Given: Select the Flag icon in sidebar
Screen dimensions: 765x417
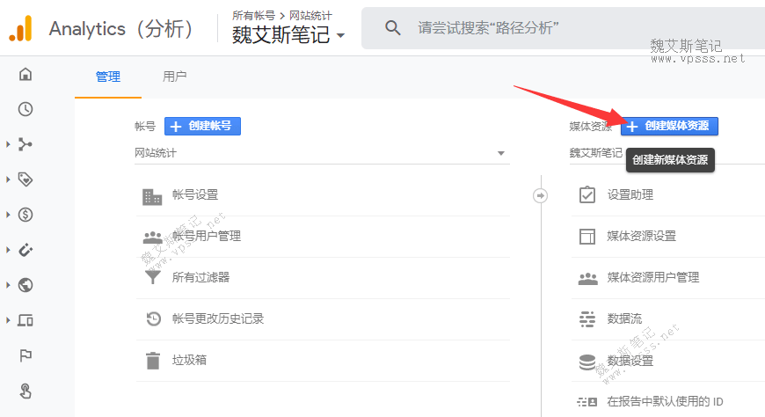Looking at the screenshot, I should [25, 355].
